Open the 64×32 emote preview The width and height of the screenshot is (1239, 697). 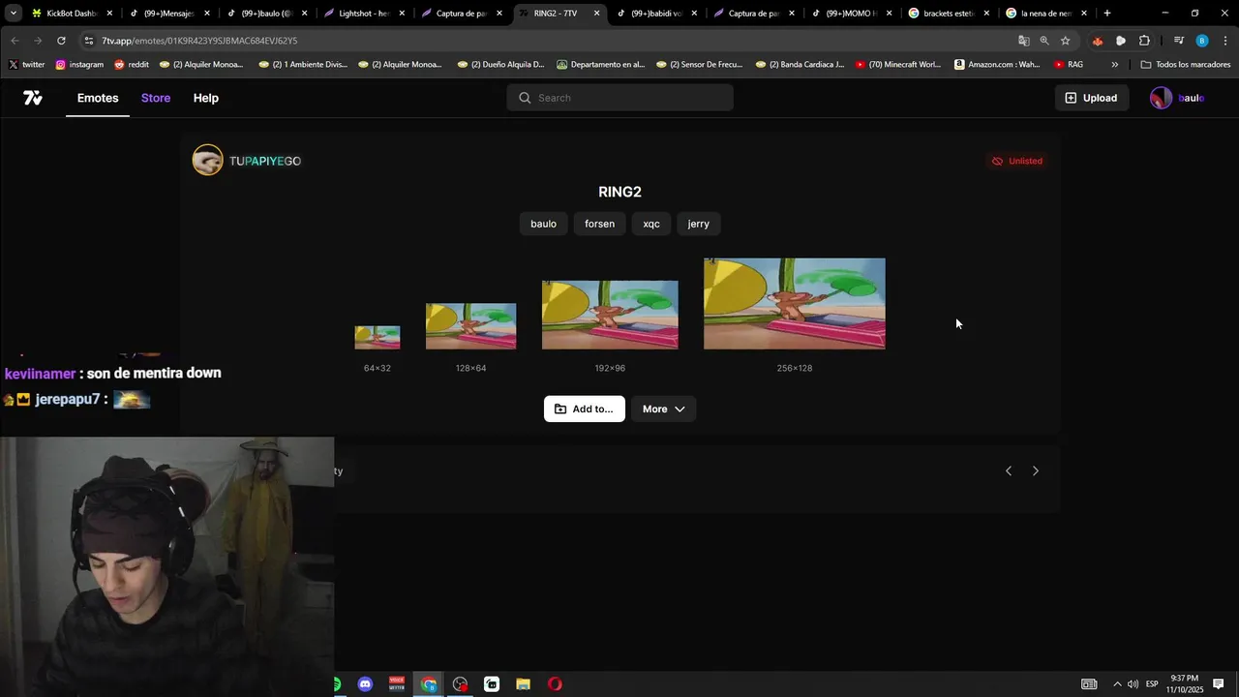(x=378, y=337)
